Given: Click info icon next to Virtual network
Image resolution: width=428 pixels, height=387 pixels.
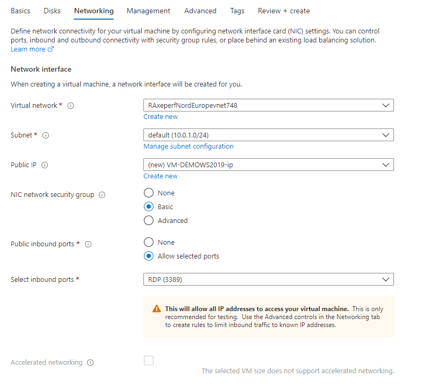Looking at the screenshot, I should [x=71, y=106].
